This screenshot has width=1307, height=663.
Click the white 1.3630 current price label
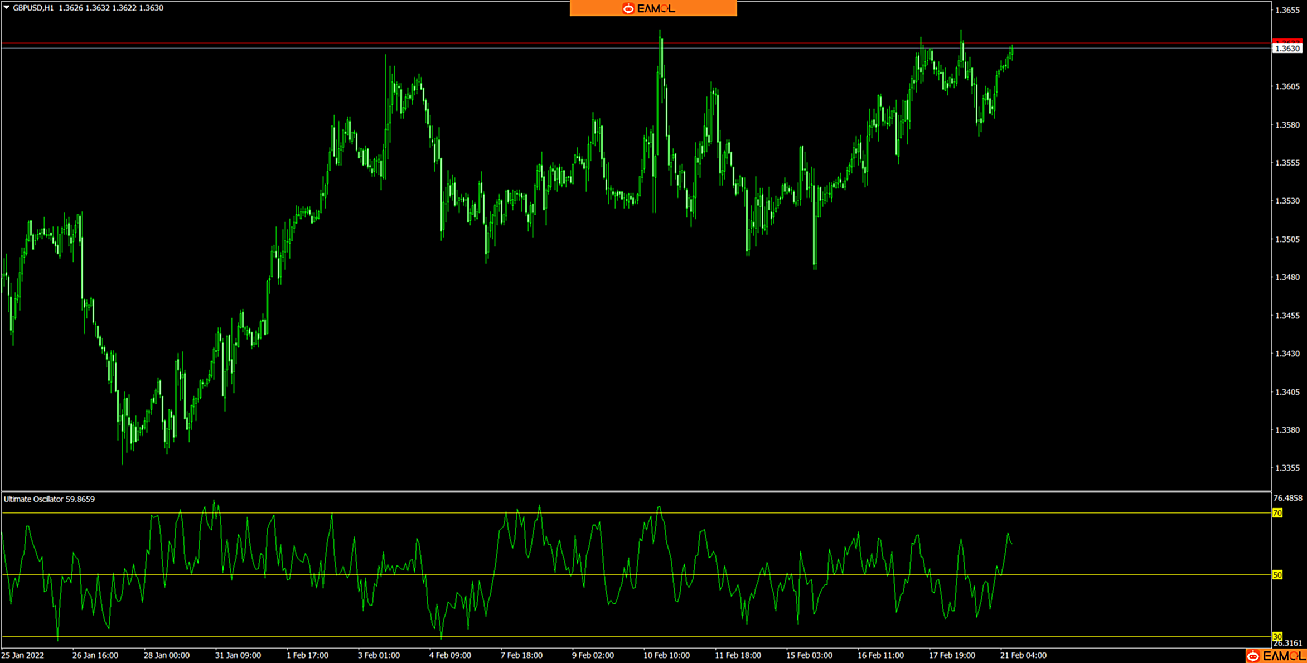[1287, 49]
